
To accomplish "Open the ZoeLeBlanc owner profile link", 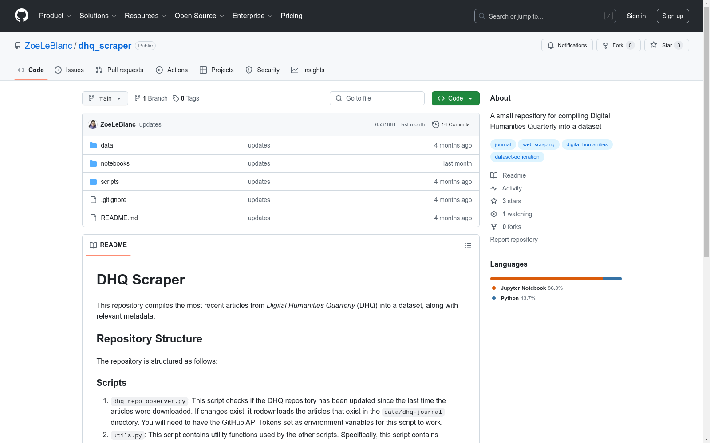I will [48, 46].
